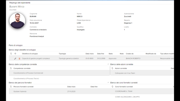Click Burami Mirco's profile photo

(17, 21)
